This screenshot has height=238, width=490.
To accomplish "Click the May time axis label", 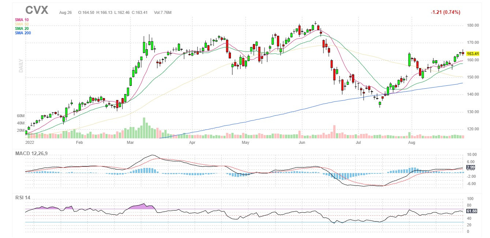I will [x=246, y=143].
